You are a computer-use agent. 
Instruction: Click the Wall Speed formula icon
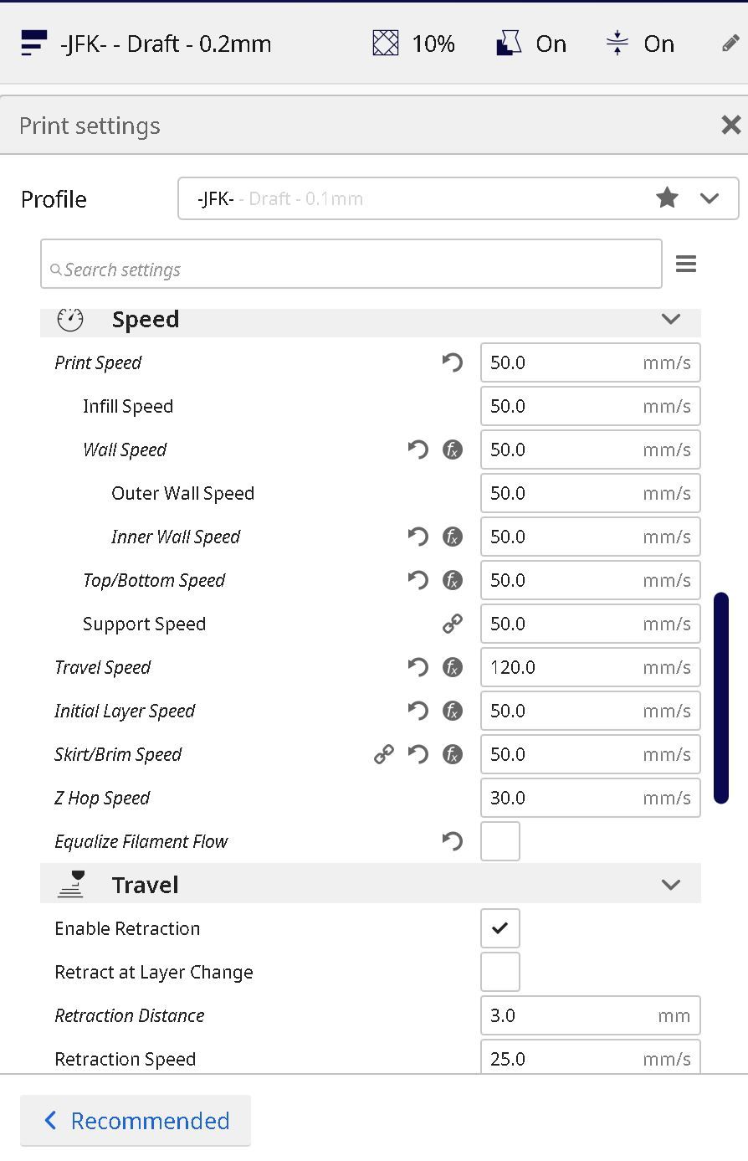pos(452,450)
